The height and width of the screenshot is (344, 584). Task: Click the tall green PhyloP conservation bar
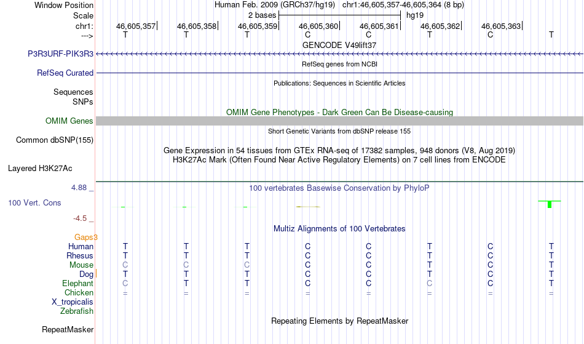pos(550,204)
